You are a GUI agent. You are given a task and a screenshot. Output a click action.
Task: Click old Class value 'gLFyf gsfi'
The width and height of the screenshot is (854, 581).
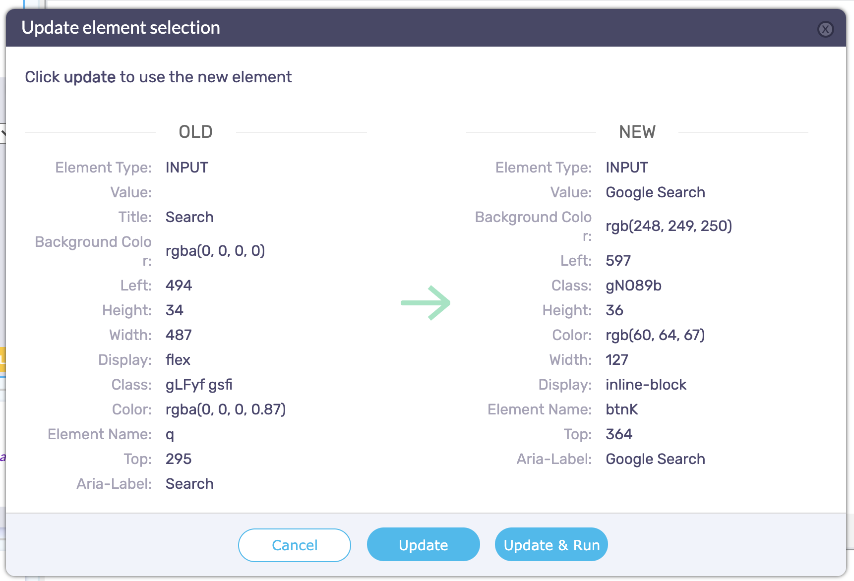199,385
